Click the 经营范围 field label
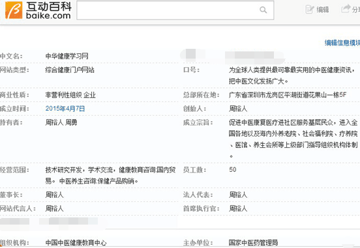The width and height of the screenshot is (360, 248). pos(14,170)
